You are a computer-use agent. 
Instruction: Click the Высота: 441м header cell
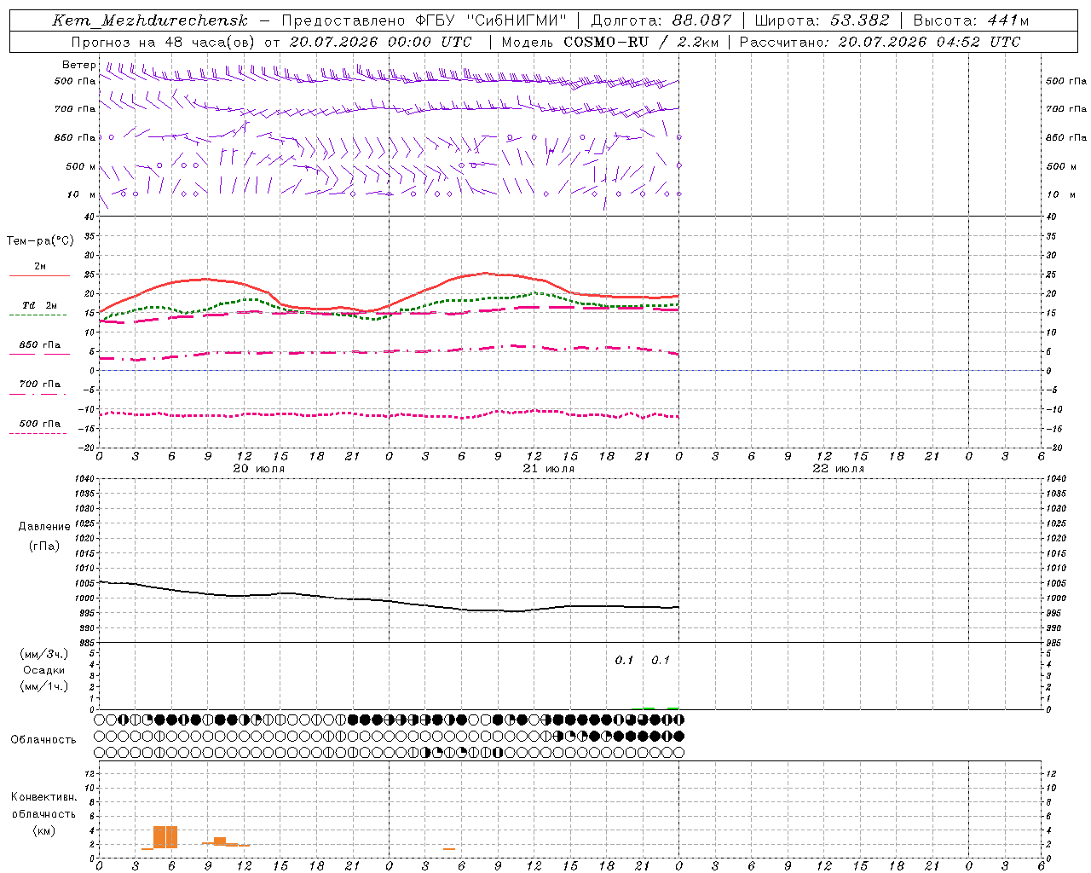[x=971, y=20]
